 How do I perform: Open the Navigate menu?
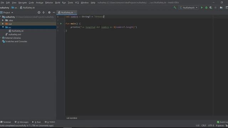point(22,2)
